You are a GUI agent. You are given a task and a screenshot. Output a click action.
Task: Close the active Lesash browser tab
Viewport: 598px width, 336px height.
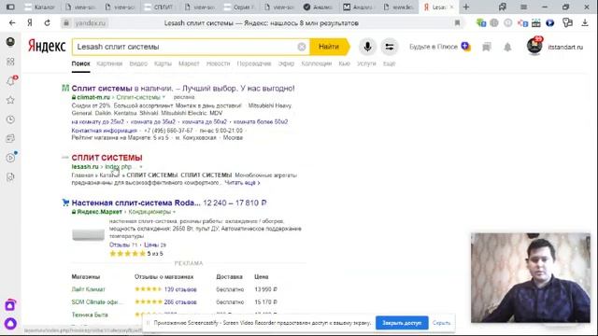click(x=452, y=7)
